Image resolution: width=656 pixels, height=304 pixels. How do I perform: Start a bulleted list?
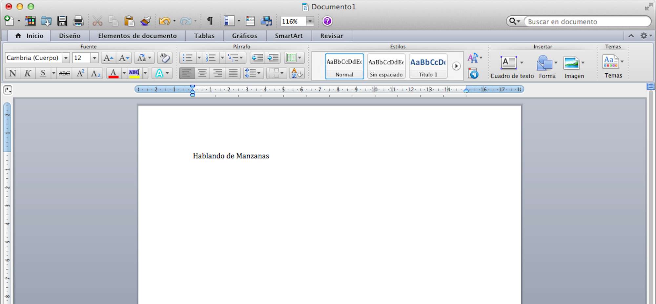pyautogui.click(x=188, y=58)
